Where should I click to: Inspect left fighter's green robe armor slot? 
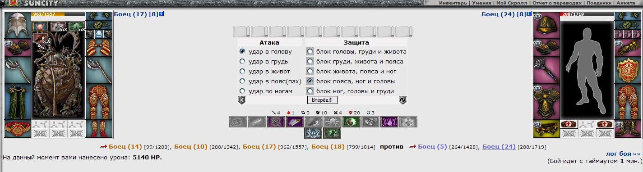click(18, 102)
